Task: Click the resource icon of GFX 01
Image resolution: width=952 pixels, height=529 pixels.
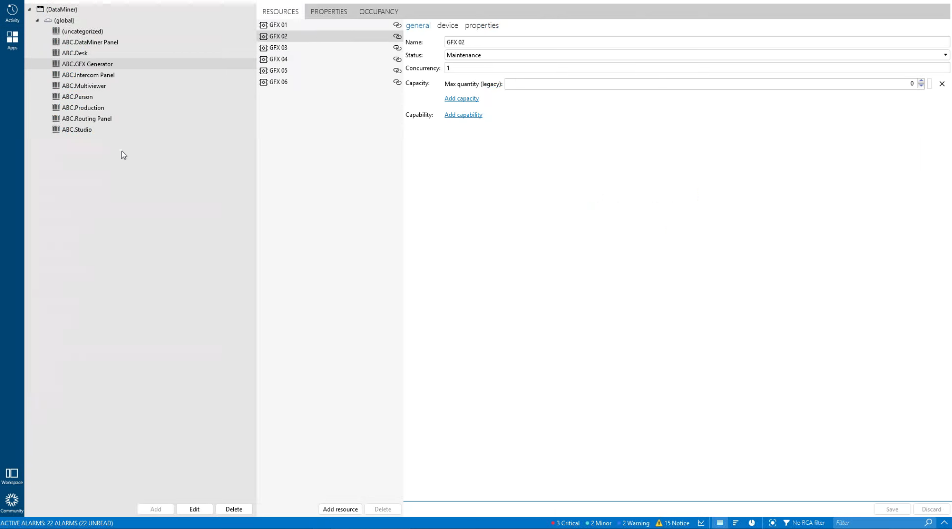Action: 263,25
